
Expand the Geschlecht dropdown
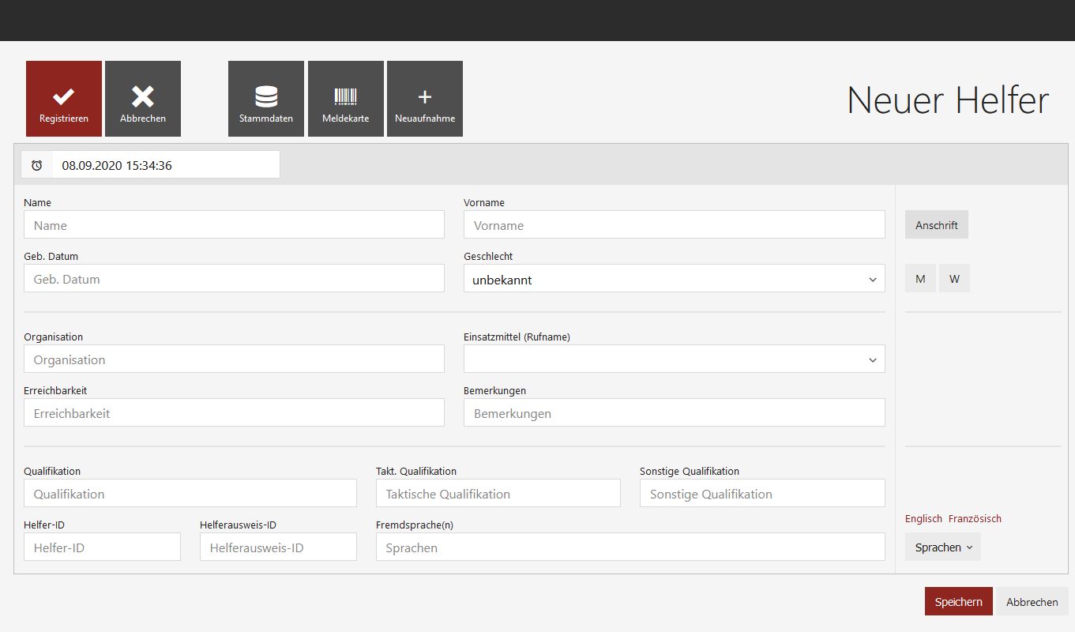(674, 279)
